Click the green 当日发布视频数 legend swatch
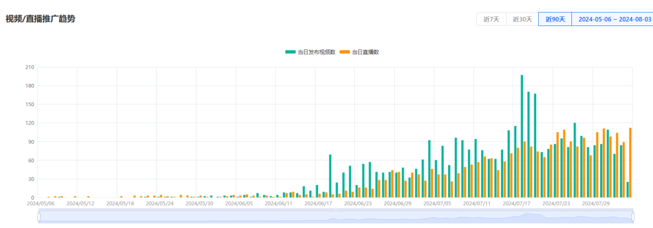 (x=290, y=52)
